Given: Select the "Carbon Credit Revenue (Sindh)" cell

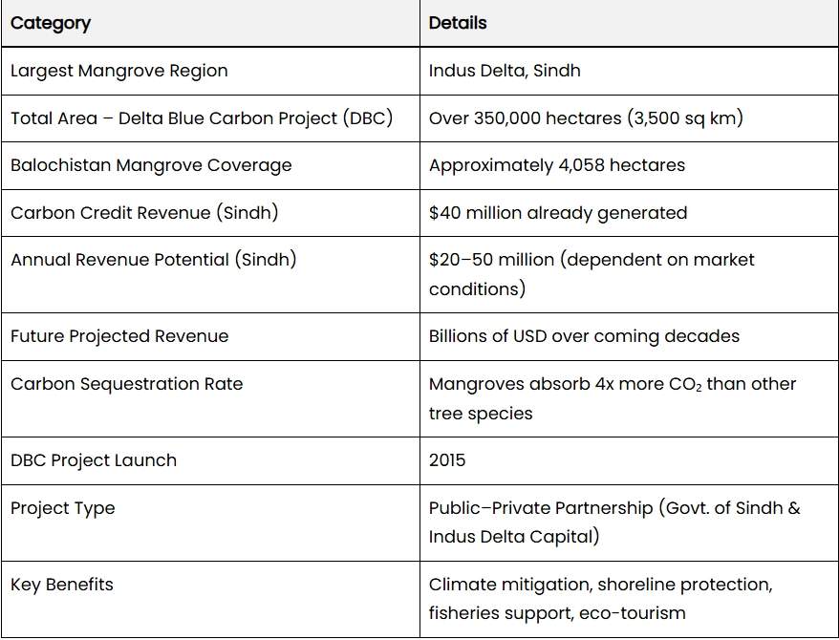Looking at the screenshot, I should click(x=144, y=213).
